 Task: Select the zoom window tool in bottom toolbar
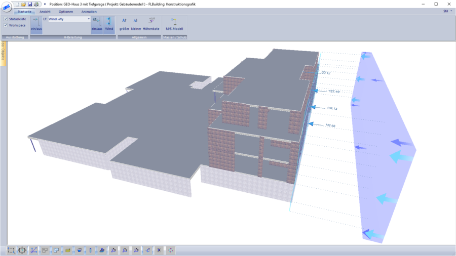pyautogui.click(x=11, y=250)
